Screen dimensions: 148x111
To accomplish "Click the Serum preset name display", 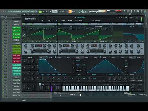I will point(81,17).
